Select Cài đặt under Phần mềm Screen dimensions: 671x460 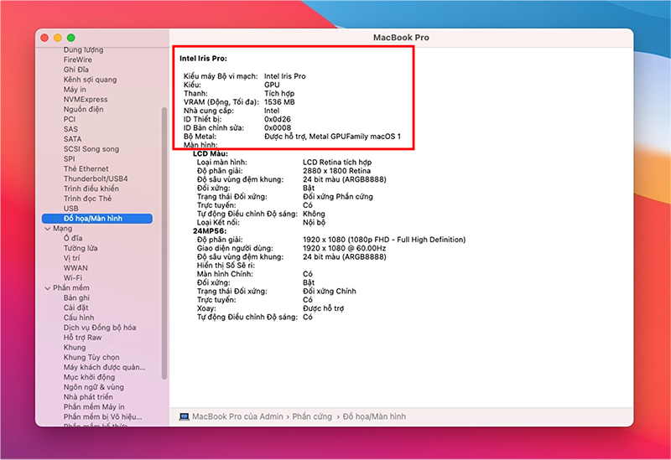pyautogui.click(x=75, y=308)
